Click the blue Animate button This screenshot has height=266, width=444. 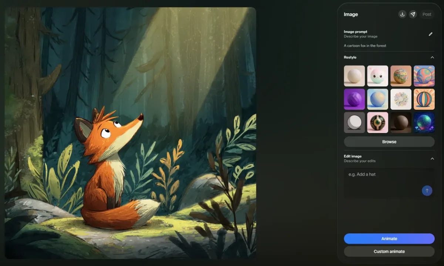[389, 239]
